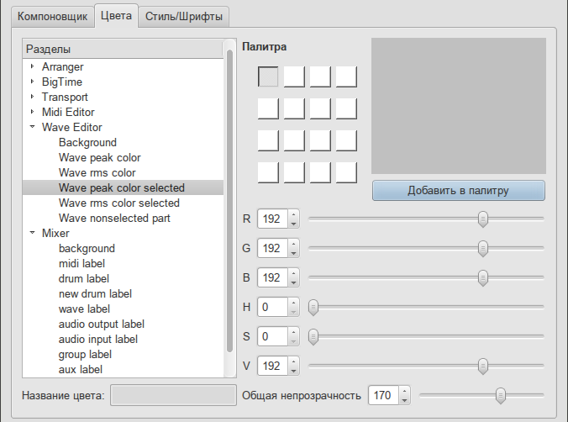Select Wave nonselected part item
Image resolution: width=568 pixels, height=422 pixels.
[114, 219]
